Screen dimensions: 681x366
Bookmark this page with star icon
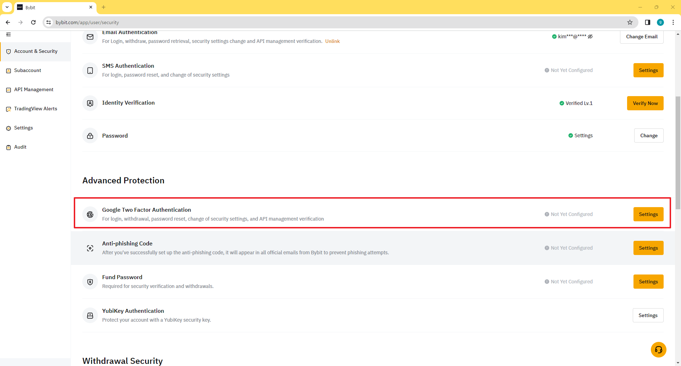[630, 22]
